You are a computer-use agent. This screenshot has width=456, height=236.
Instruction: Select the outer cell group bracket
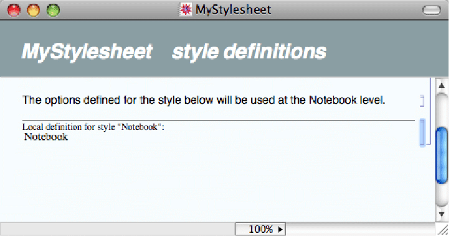tap(430, 111)
